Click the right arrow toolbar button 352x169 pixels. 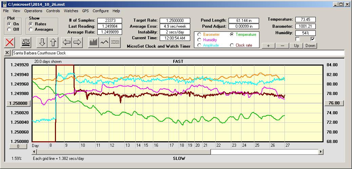77,43
